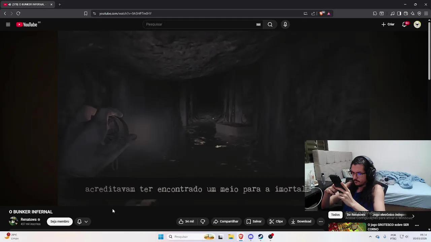Toggle the browser sidebar panel

(x=399, y=13)
